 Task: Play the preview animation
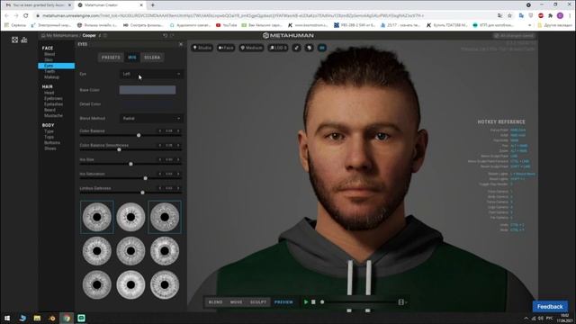click(306, 302)
